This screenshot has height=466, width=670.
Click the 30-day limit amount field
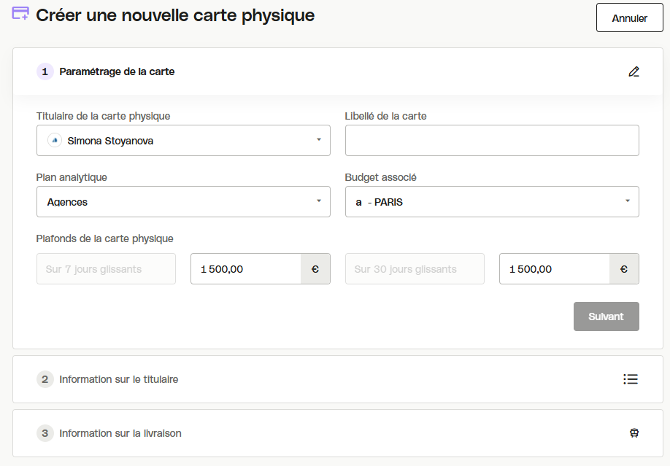[554, 268]
